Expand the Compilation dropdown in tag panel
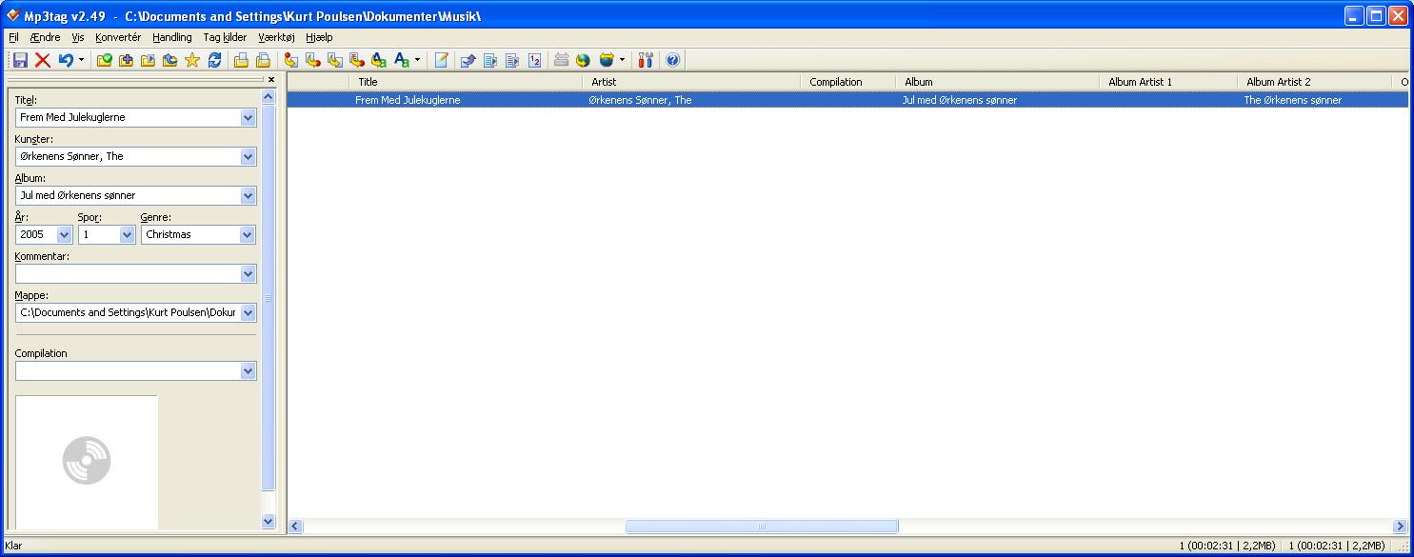Image resolution: width=1414 pixels, height=557 pixels. click(249, 371)
